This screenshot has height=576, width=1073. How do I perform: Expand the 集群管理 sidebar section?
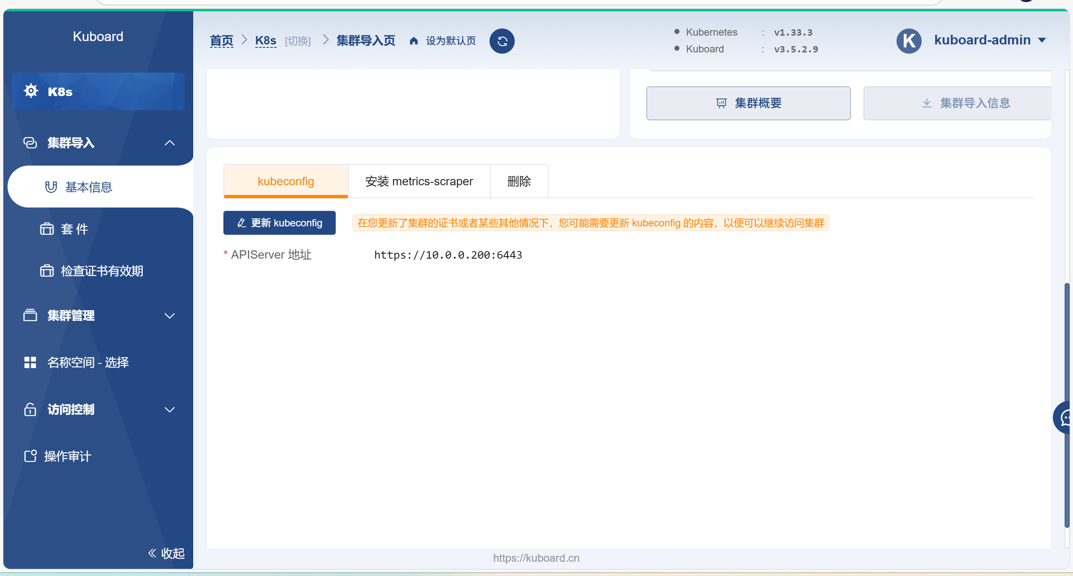(x=169, y=316)
